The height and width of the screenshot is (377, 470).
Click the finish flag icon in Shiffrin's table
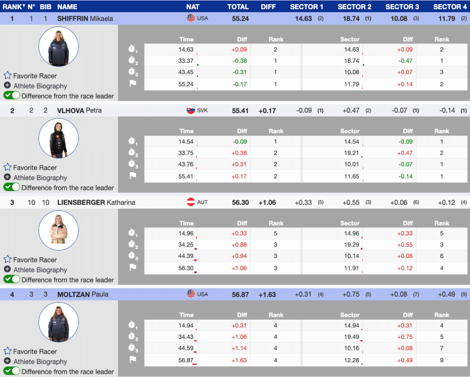133,84
